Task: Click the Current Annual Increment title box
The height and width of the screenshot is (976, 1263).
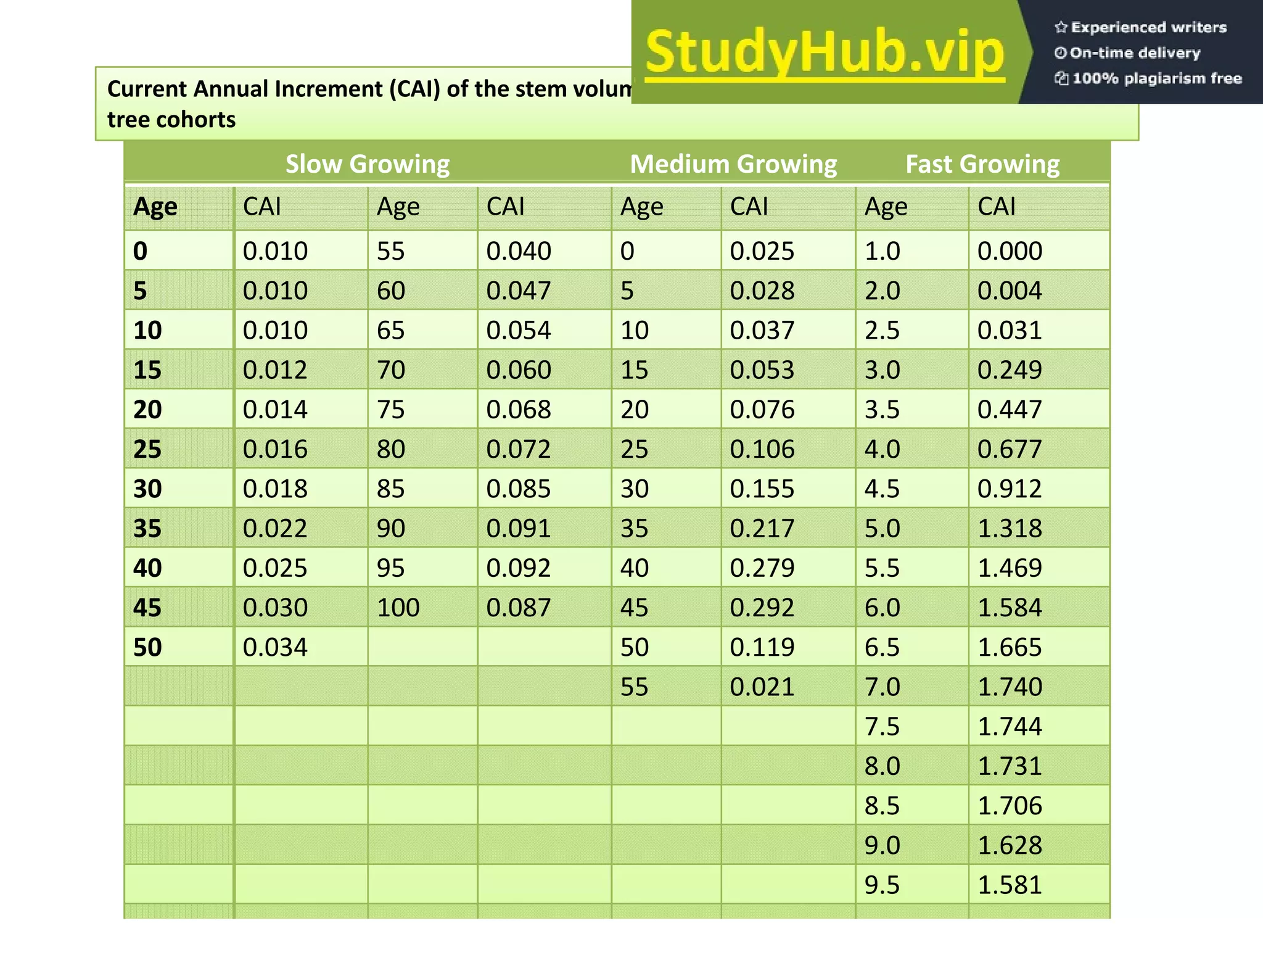Action: click(x=617, y=104)
